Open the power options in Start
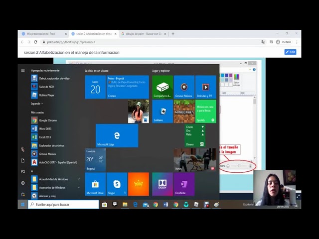Image resolution: width=319 pixels, height=239 pixels. [x=23, y=194]
